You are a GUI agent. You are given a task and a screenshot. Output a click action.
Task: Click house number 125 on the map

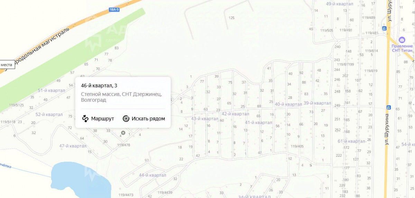click(232, 18)
